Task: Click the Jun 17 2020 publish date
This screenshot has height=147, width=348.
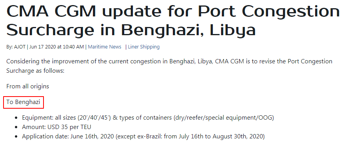Action: [40, 47]
